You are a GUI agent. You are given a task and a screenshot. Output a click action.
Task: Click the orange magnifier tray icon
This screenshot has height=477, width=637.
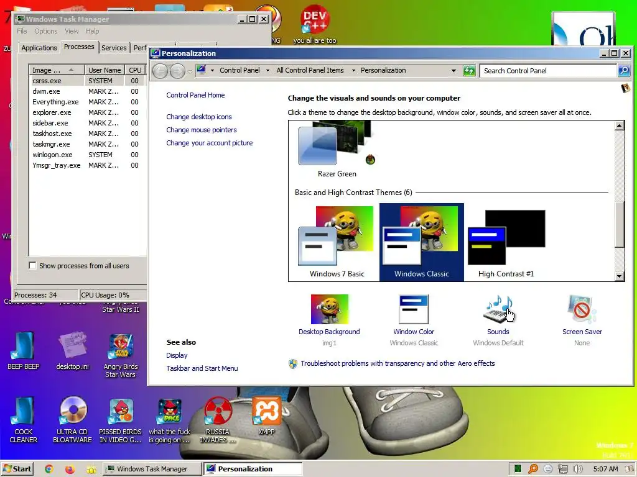[533, 469]
